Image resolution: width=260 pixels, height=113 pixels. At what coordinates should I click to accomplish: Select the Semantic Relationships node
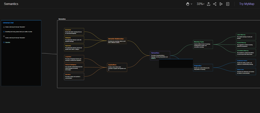(x=117, y=41)
